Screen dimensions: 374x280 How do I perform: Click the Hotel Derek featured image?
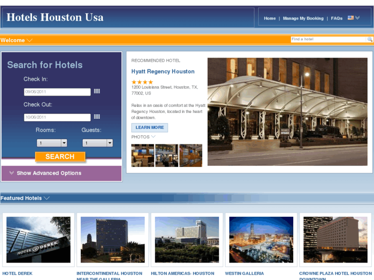(39, 240)
